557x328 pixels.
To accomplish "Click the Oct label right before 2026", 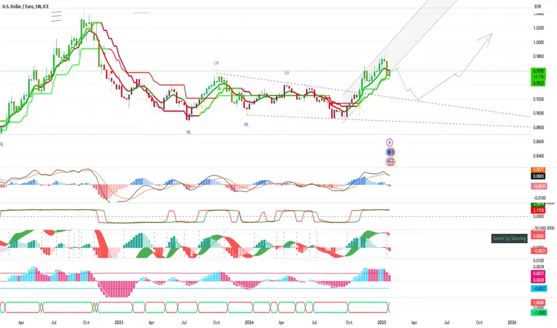I will click(479, 322).
